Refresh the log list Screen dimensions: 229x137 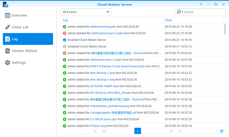click(221, 131)
